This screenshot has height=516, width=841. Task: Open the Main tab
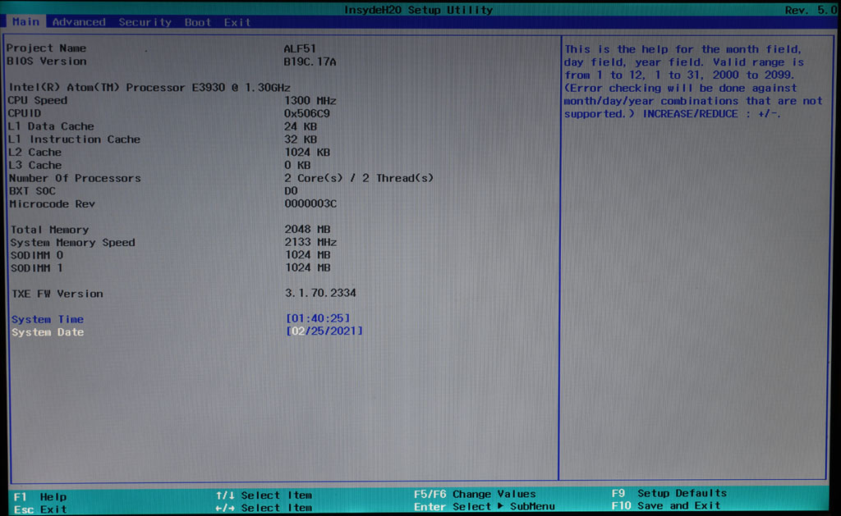click(25, 22)
